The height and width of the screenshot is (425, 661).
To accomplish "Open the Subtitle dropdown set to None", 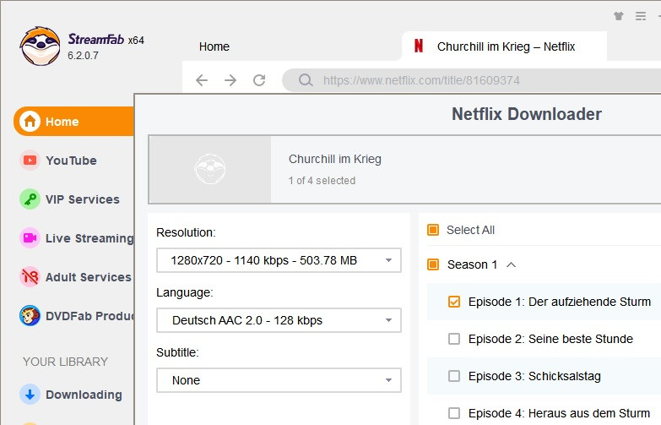I will 279,380.
